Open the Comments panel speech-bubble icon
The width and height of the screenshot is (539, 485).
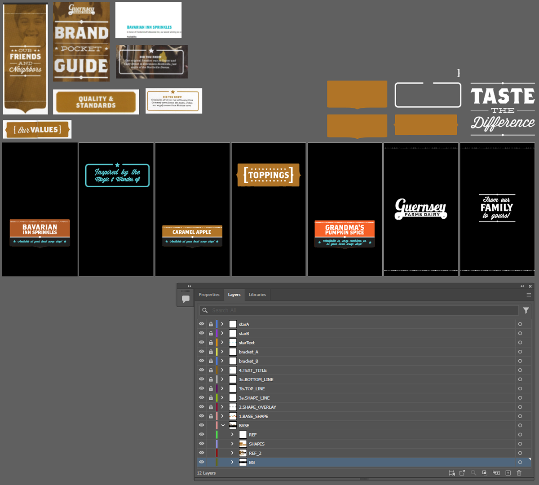186,299
